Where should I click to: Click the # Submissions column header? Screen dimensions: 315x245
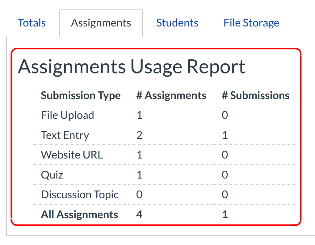point(255,95)
